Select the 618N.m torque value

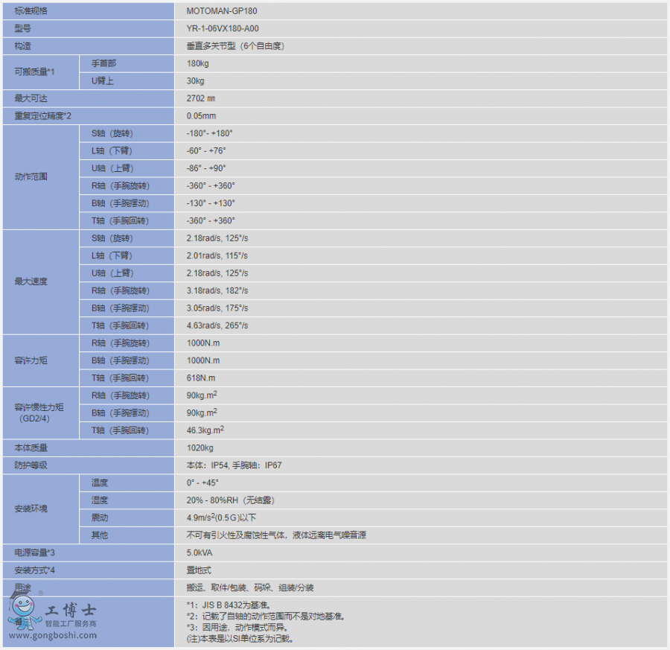click(x=201, y=378)
